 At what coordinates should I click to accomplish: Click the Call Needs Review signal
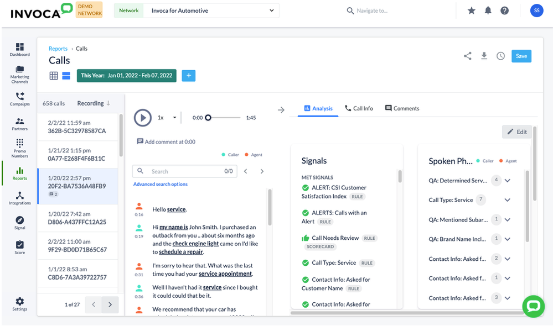click(x=335, y=238)
